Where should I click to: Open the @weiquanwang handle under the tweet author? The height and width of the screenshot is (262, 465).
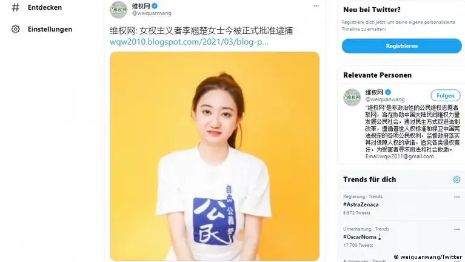coord(152,13)
